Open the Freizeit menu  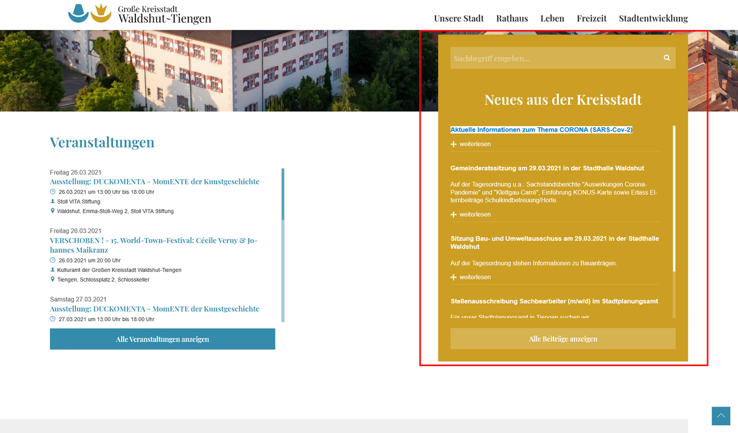(x=592, y=18)
